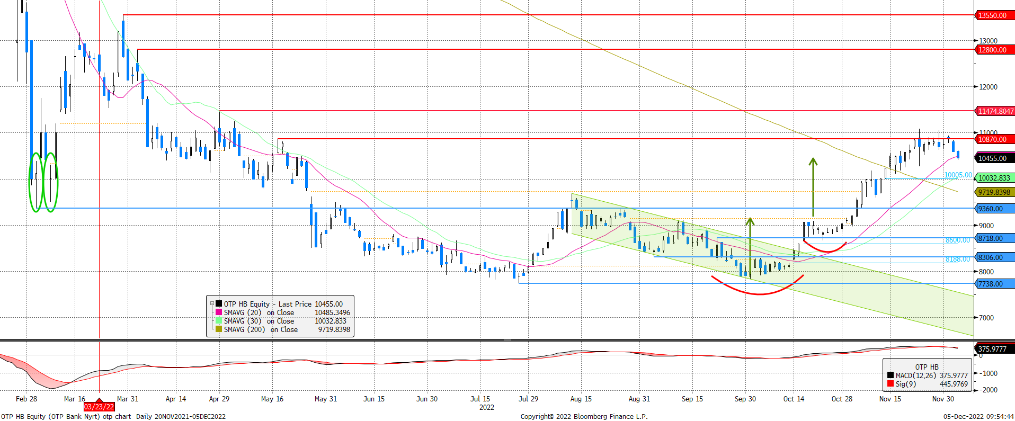Viewport: 1015px width, 421px height.
Task: Click the '10005.00' cyan annotation text
Action: point(958,175)
